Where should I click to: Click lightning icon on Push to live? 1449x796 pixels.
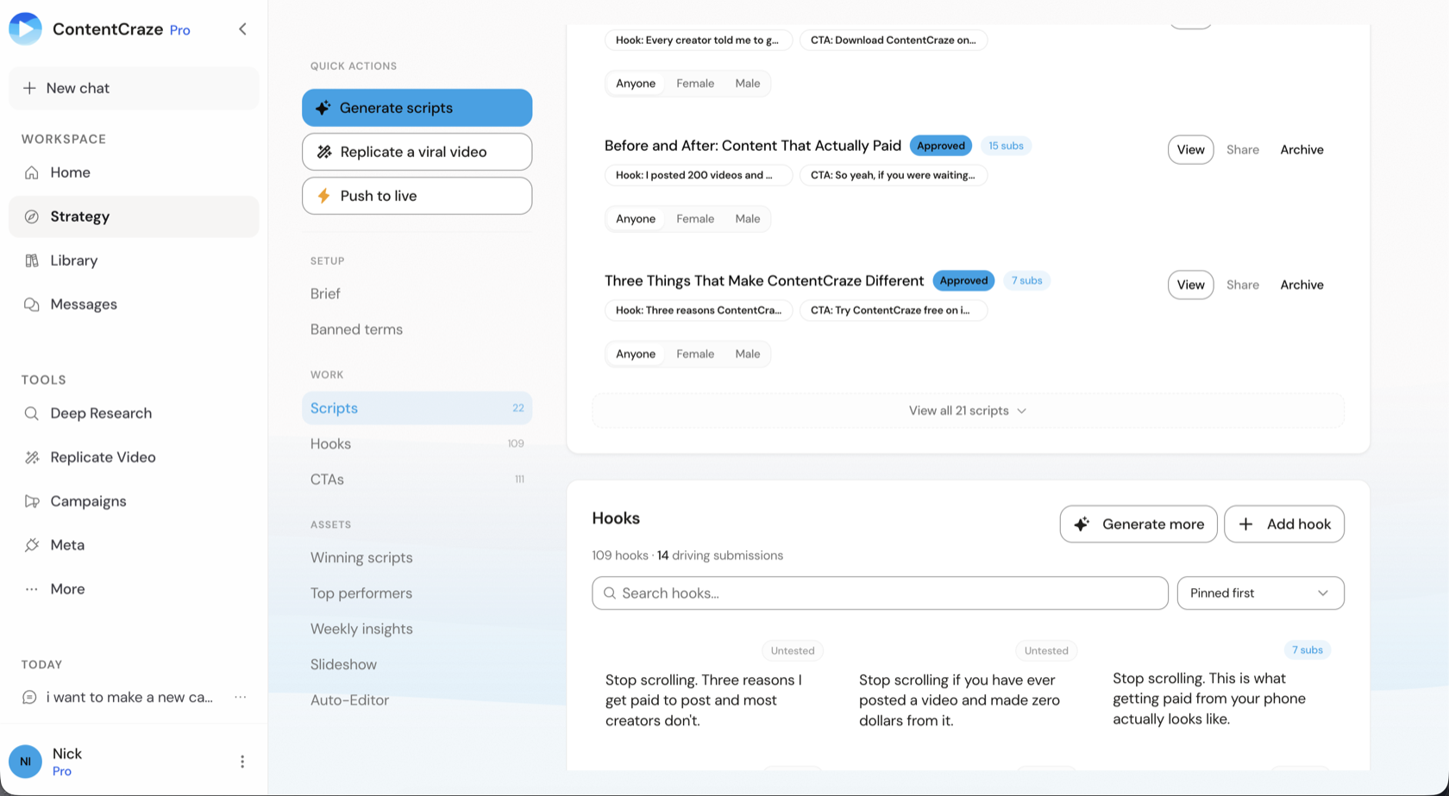point(324,196)
